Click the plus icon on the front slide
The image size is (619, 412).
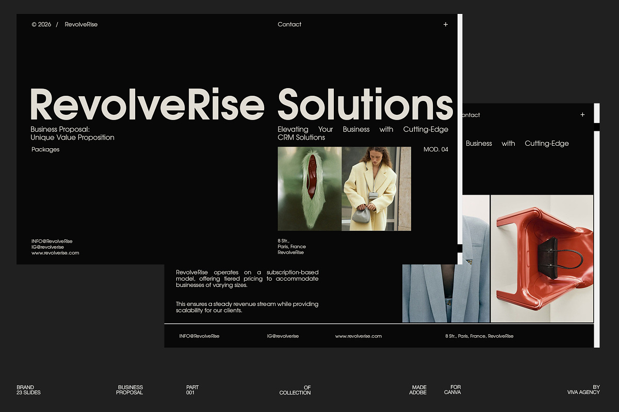[446, 24]
